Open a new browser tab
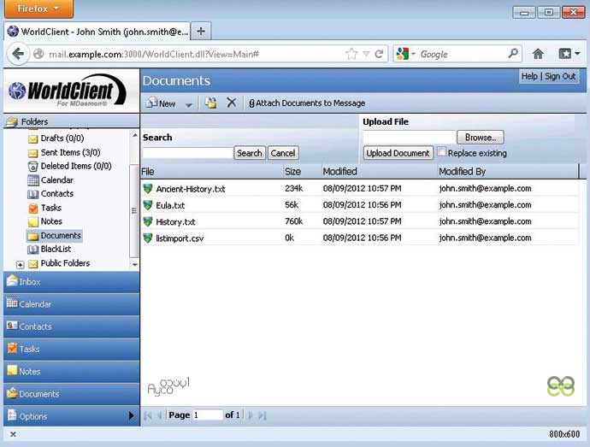Image resolution: width=590 pixels, height=447 pixels. point(201,32)
